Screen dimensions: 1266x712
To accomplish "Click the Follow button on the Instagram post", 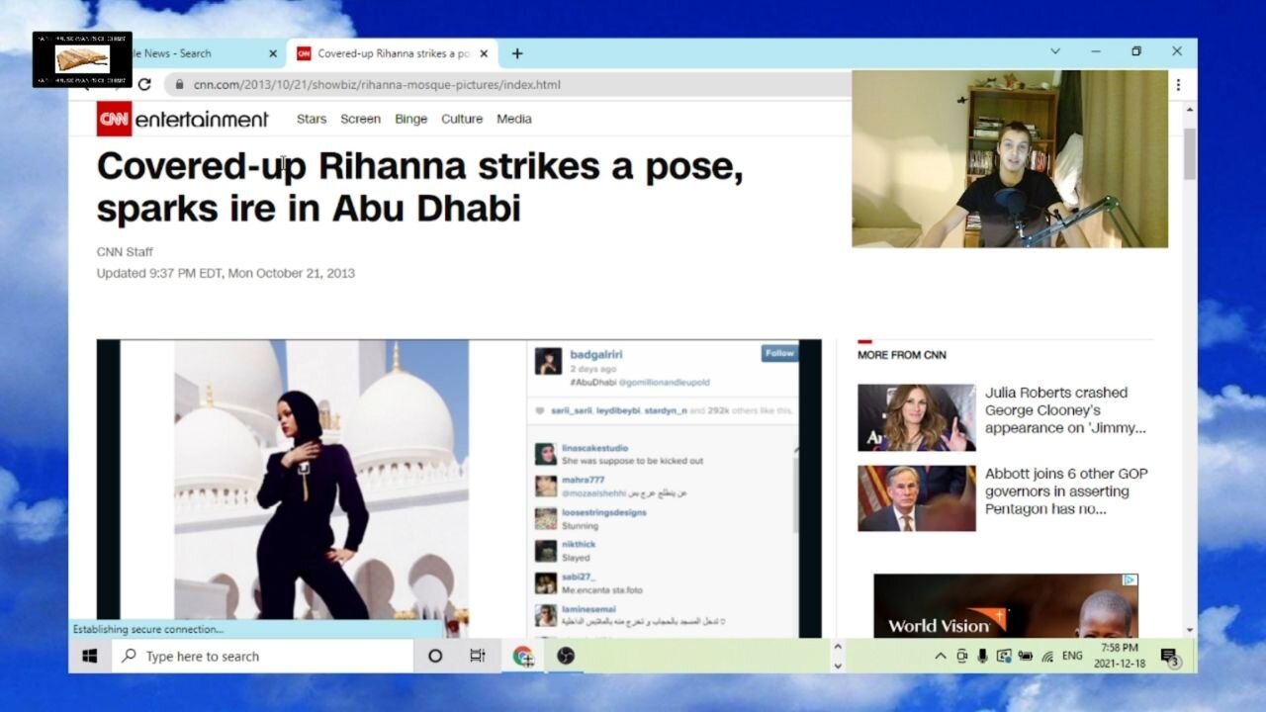I will pos(779,353).
